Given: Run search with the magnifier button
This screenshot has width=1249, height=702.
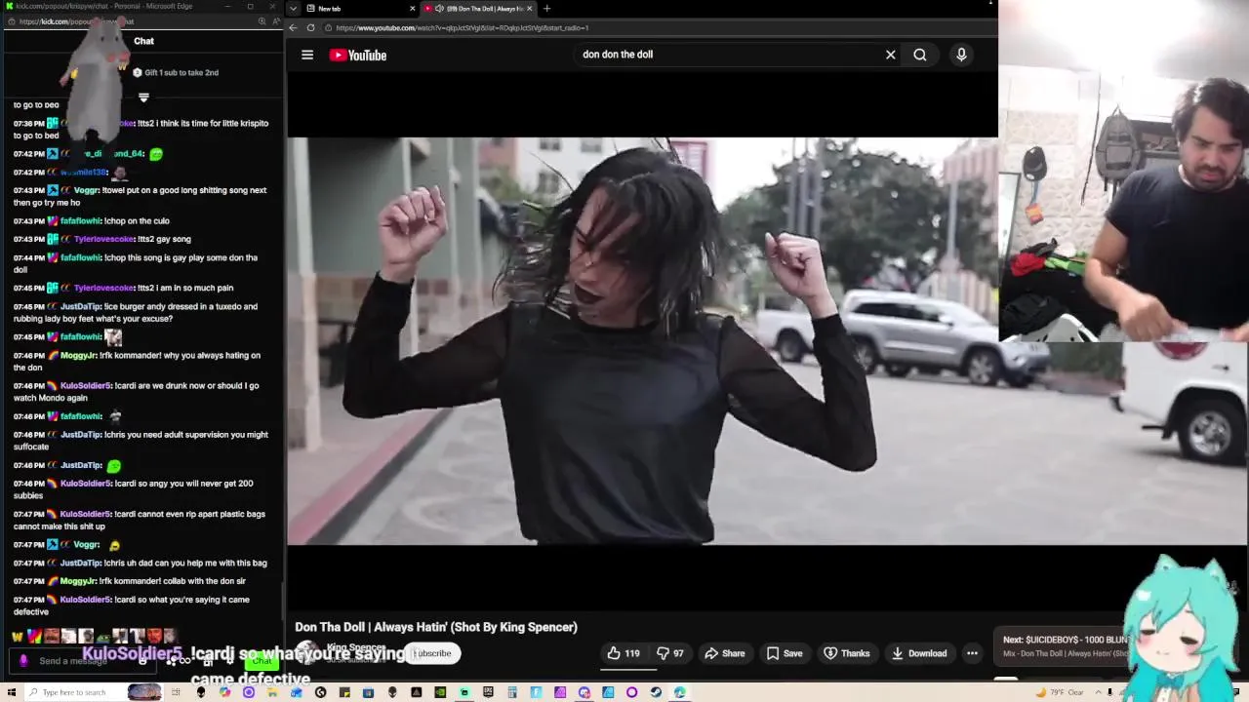Looking at the screenshot, I should tap(919, 55).
